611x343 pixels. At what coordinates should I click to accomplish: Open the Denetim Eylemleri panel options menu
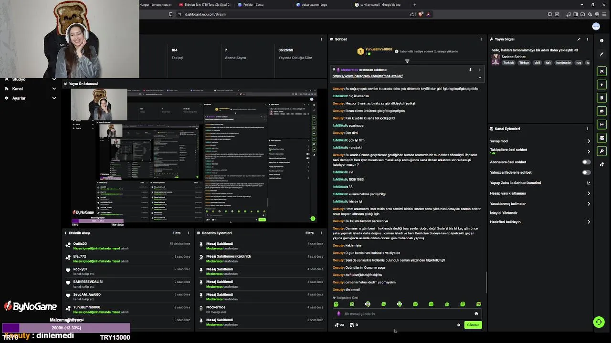(321, 233)
